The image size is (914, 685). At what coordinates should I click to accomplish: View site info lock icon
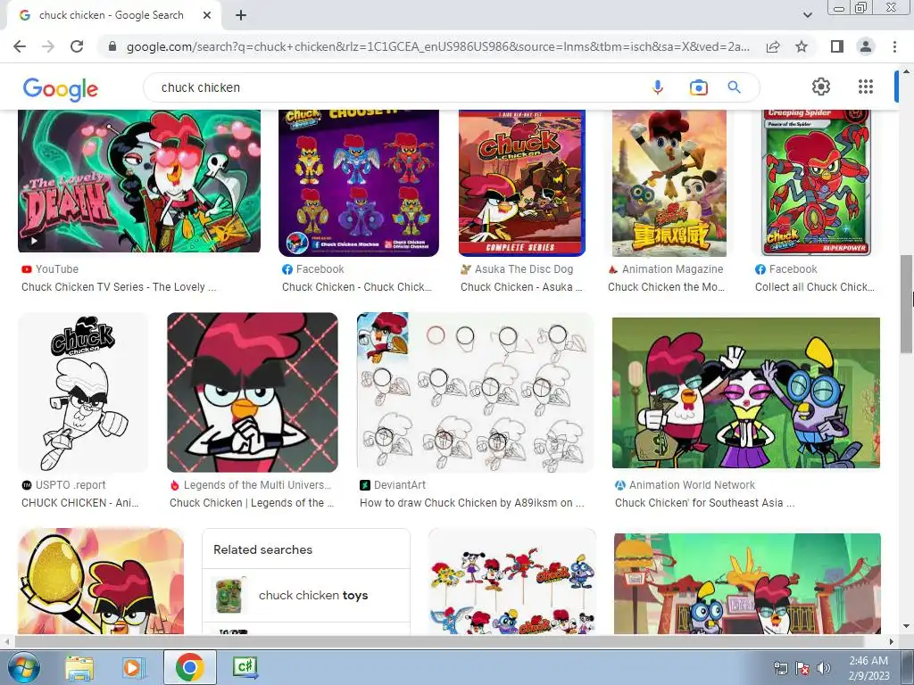pos(112,46)
